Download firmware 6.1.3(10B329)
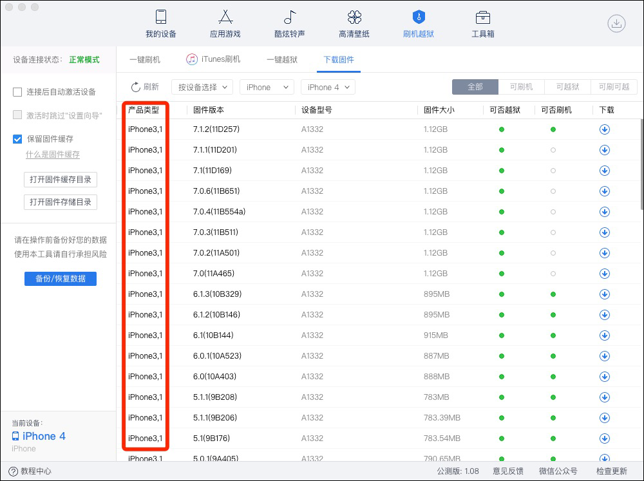Viewport: 644px width, 481px height. [605, 294]
